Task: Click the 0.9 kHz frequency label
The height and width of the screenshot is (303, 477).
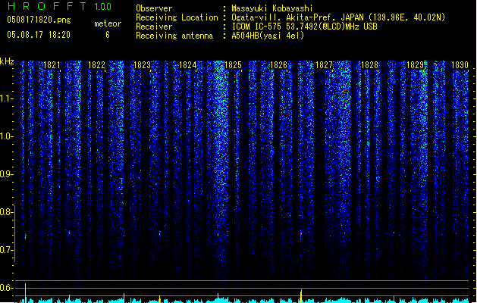Action: click(7, 174)
